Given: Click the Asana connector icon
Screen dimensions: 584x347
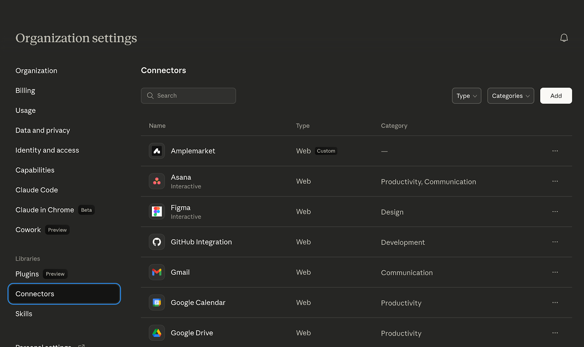Looking at the screenshot, I should [x=157, y=181].
